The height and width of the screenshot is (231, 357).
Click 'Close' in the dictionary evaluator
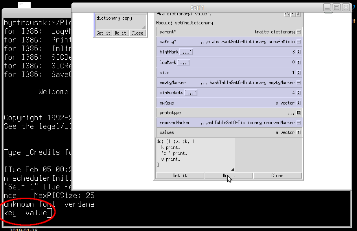pos(277,176)
